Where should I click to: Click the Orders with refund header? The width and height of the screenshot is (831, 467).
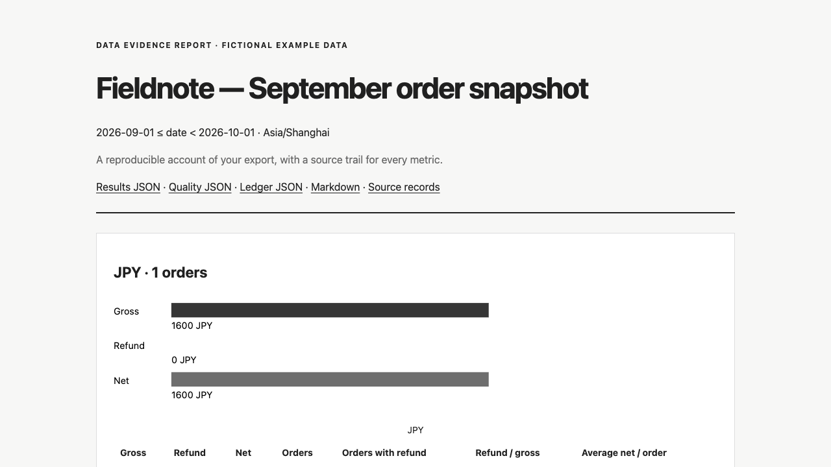click(384, 453)
